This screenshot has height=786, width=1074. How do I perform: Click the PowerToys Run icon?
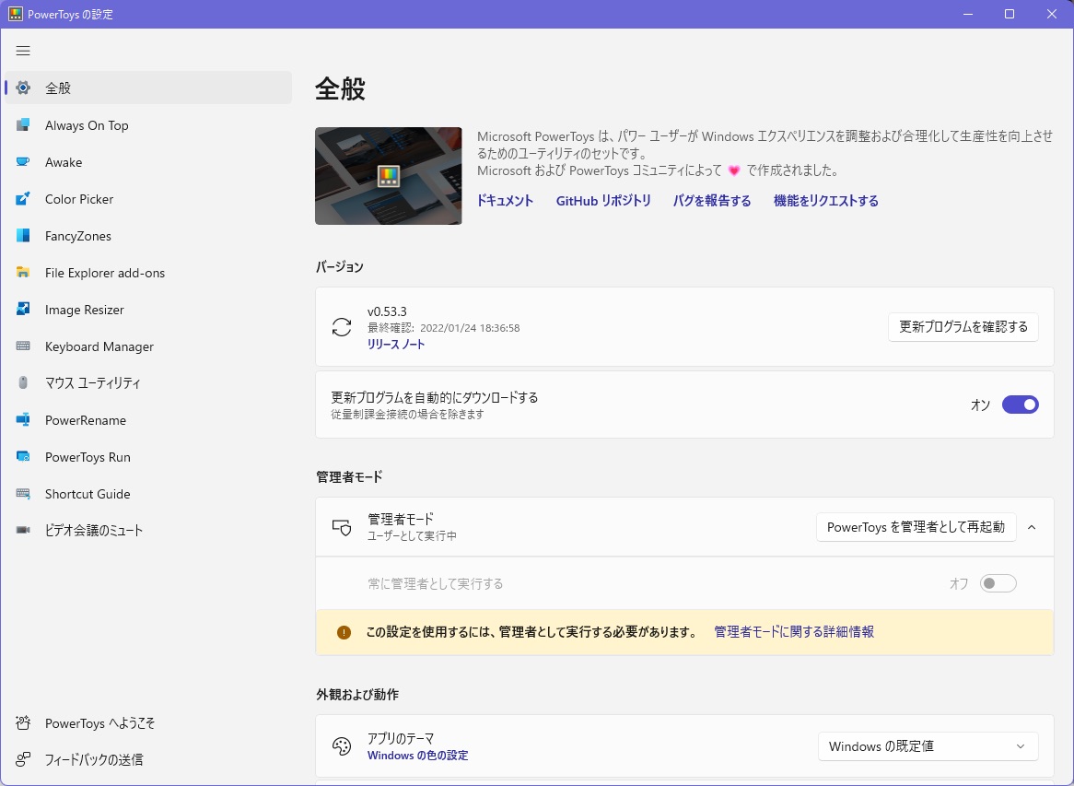[23, 457]
